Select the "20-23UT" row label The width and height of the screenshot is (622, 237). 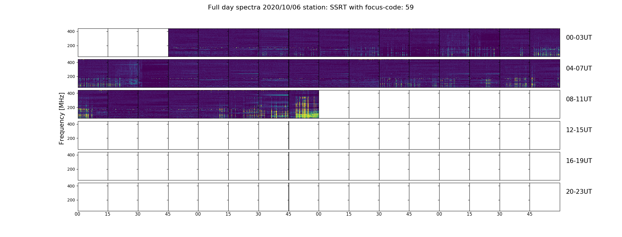click(579, 192)
